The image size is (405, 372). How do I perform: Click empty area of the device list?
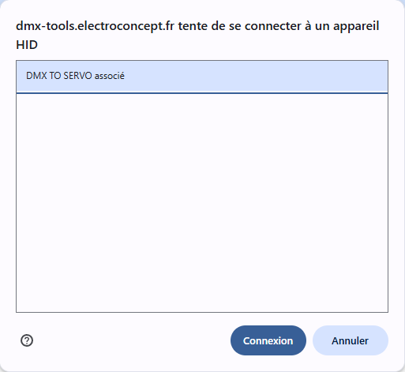202,203
